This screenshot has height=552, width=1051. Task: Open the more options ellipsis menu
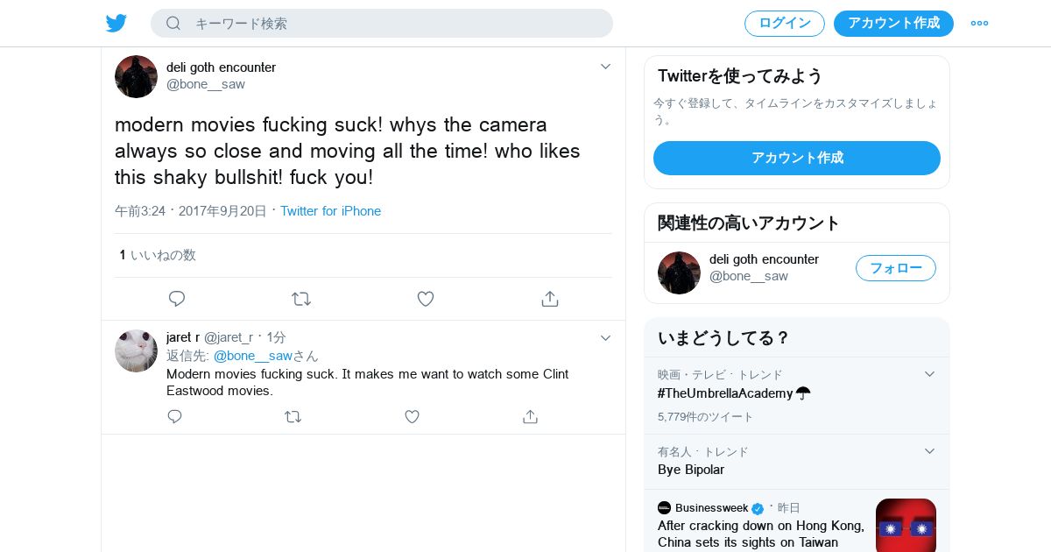pos(979,24)
